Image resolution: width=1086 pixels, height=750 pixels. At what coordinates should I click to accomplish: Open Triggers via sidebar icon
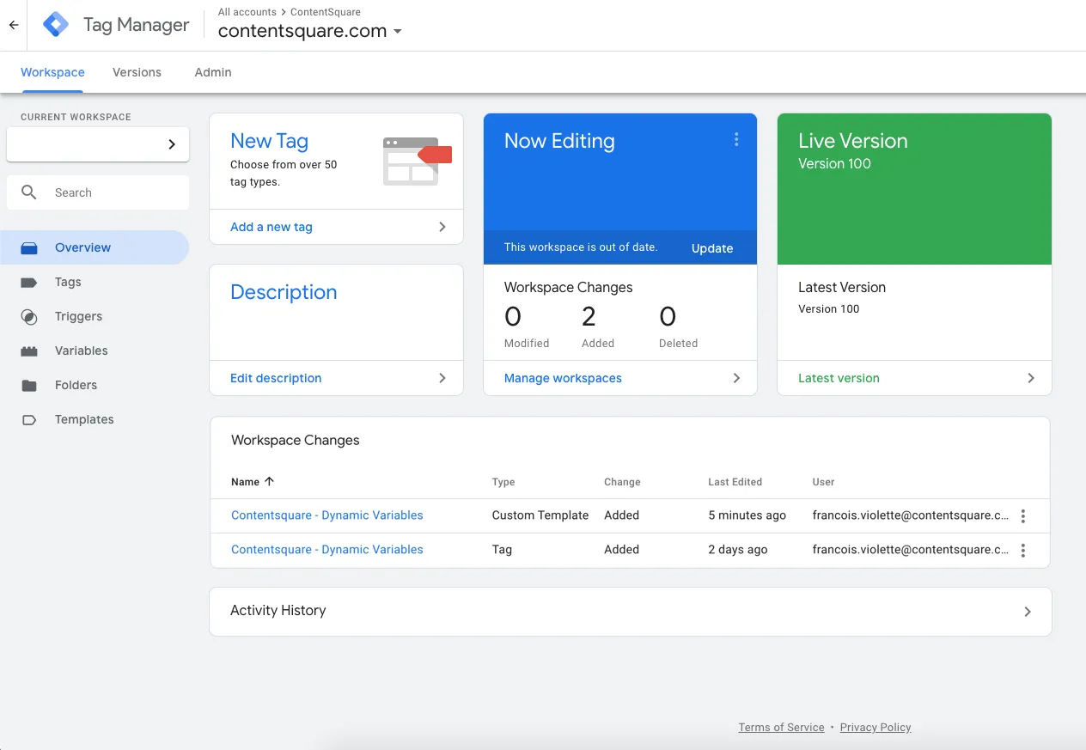pos(29,316)
